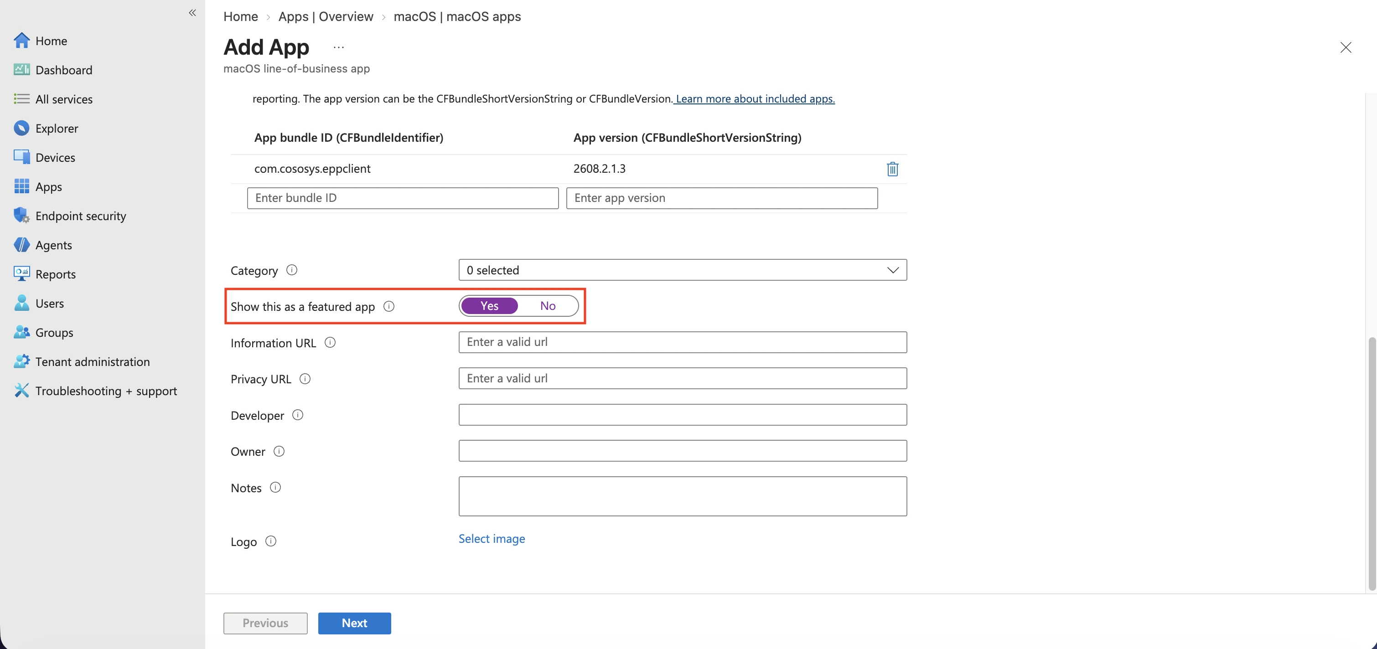This screenshot has width=1377, height=649.
Task: Open the Reports icon in sidebar
Action: point(21,274)
